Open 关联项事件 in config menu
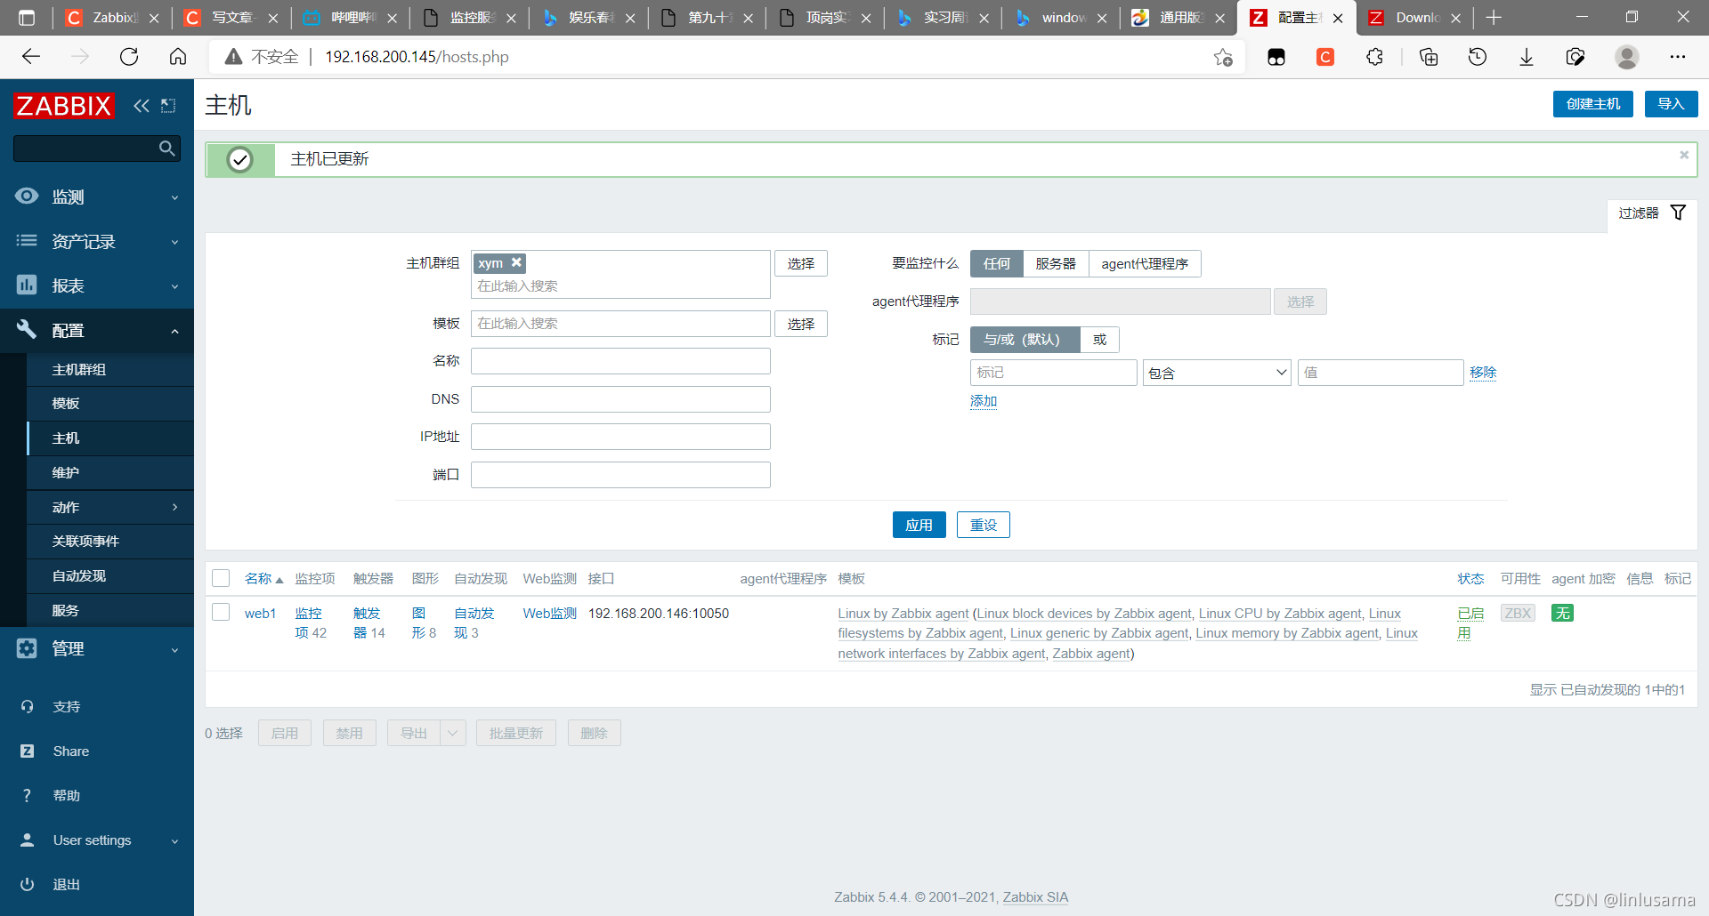The image size is (1709, 916). point(110,542)
